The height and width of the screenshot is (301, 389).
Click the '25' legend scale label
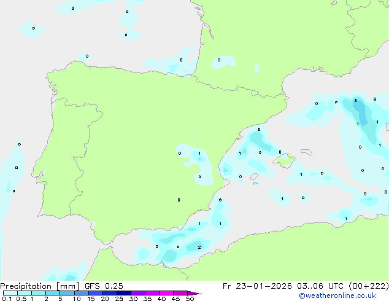click(x=119, y=299)
